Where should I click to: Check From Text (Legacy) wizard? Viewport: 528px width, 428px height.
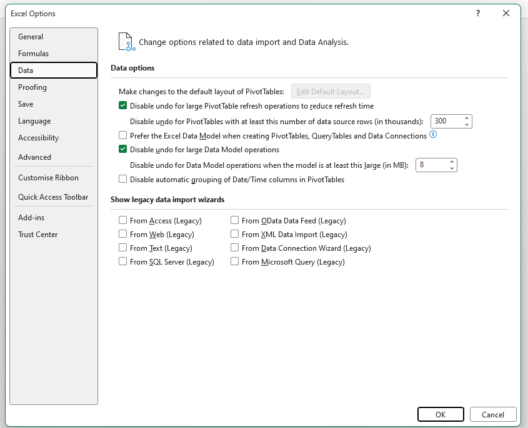click(x=122, y=248)
